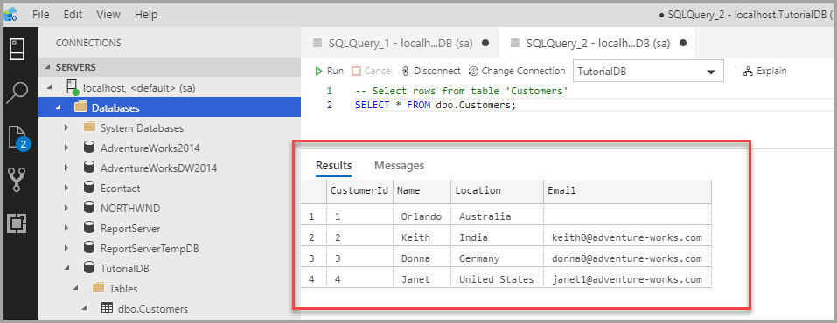Open the Servers view icon in activity bar

tap(18, 49)
